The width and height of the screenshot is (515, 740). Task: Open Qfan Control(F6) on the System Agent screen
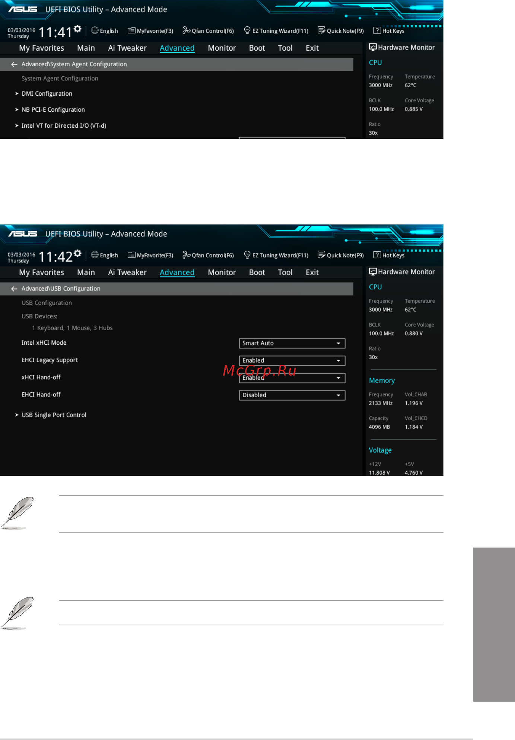point(208,31)
